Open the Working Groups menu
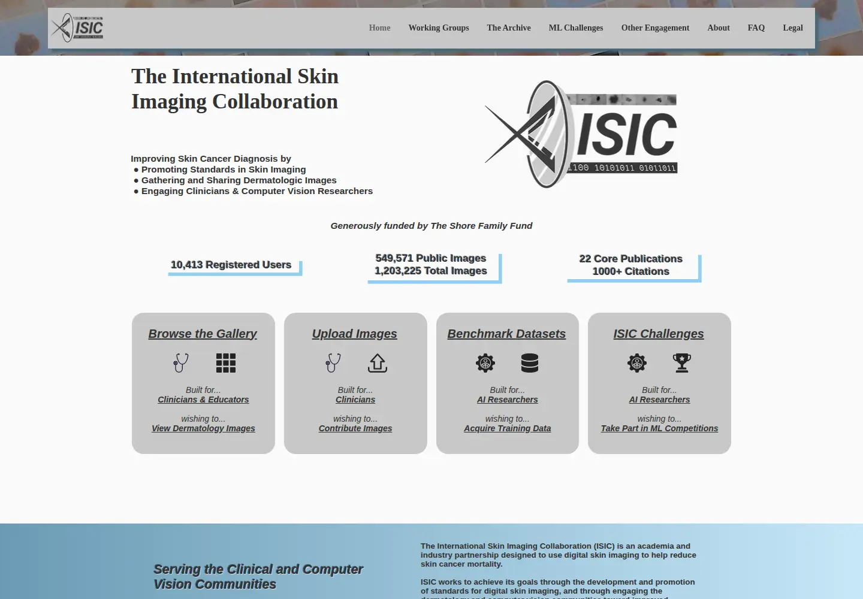The height and width of the screenshot is (599, 863). pyautogui.click(x=439, y=28)
